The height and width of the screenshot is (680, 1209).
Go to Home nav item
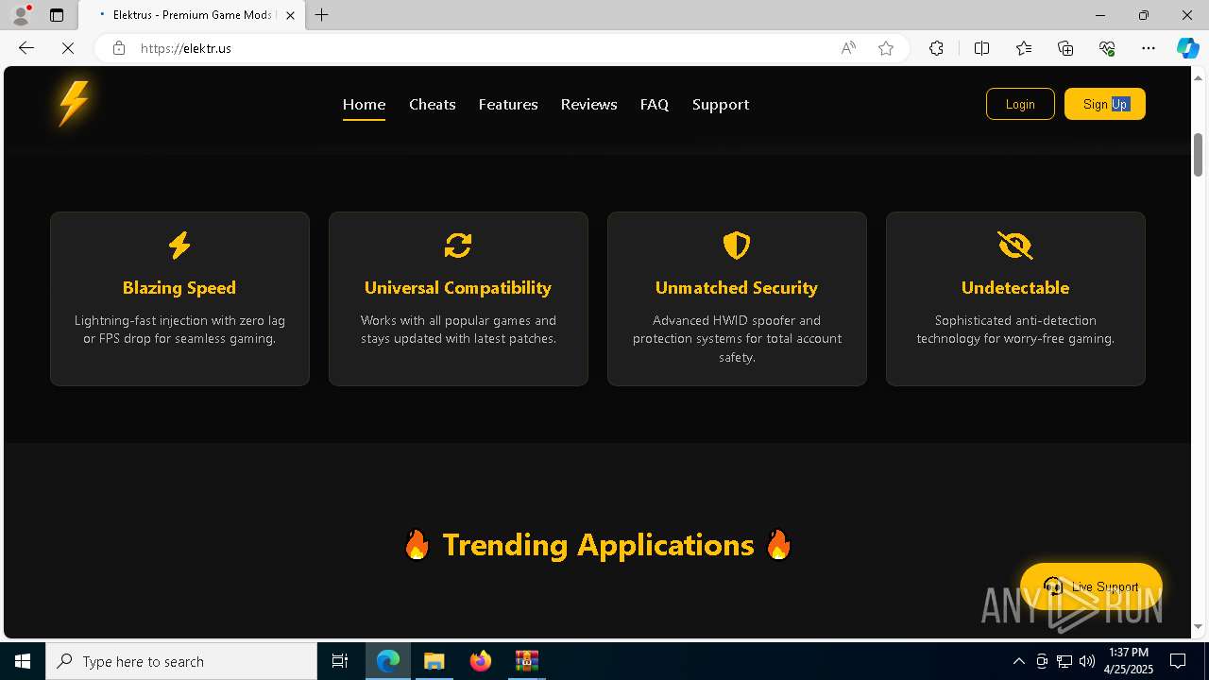pyautogui.click(x=364, y=105)
